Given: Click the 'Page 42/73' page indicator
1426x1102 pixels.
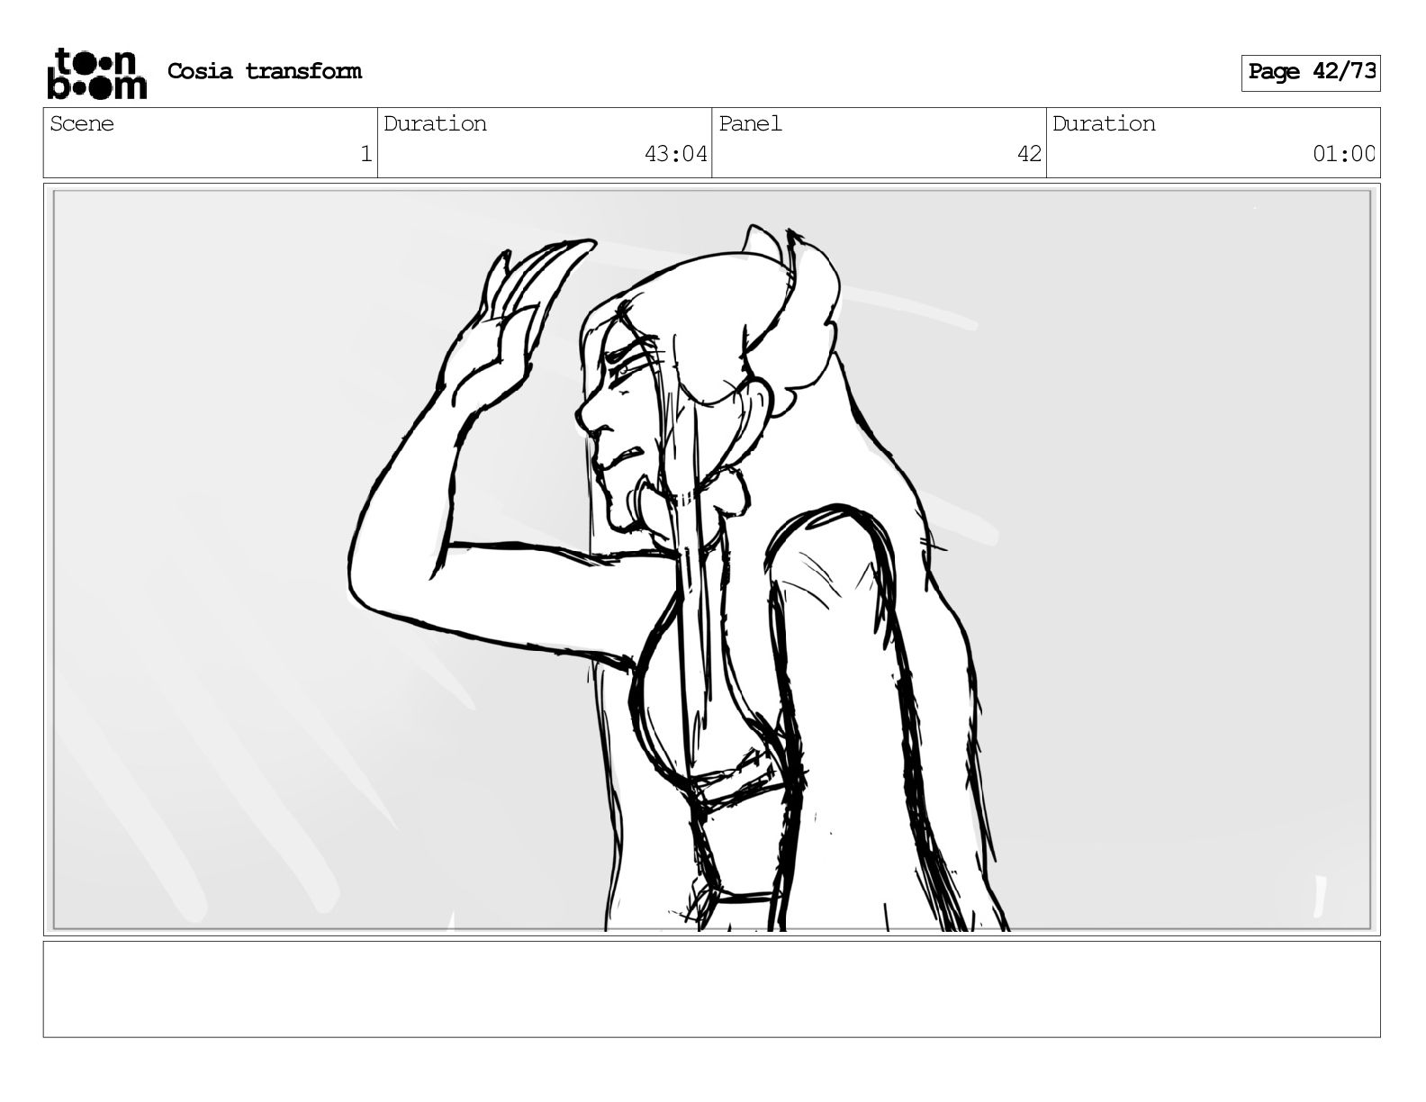Looking at the screenshot, I should click(1311, 73).
